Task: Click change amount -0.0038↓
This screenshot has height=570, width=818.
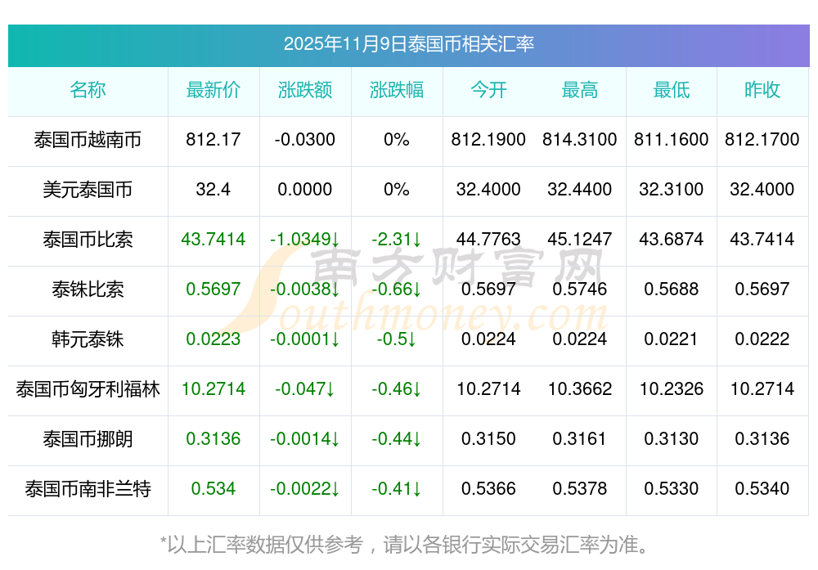Action: click(304, 289)
